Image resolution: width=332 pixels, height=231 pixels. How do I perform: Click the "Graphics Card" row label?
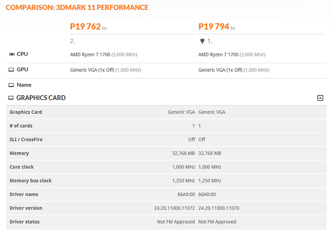coord(26,112)
